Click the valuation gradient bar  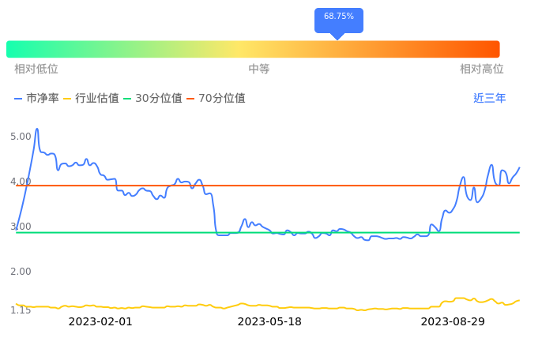(x=253, y=49)
